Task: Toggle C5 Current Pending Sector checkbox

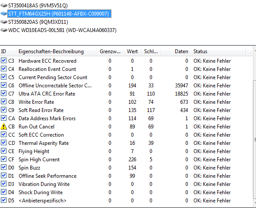Action: [3, 77]
